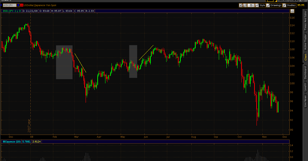Click the blue triangle left of symbol

pos(1,5)
